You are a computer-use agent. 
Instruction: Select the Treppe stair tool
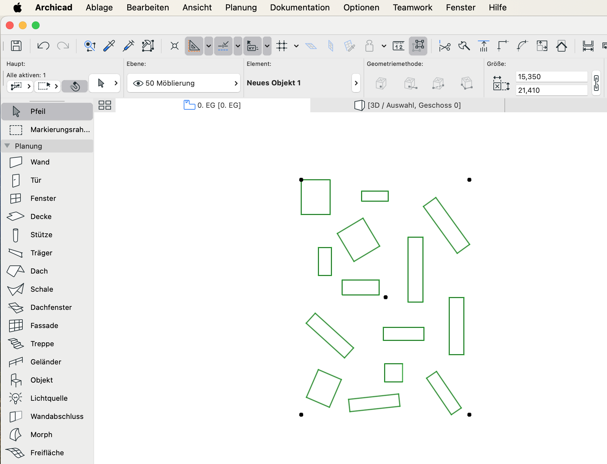(47, 344)
